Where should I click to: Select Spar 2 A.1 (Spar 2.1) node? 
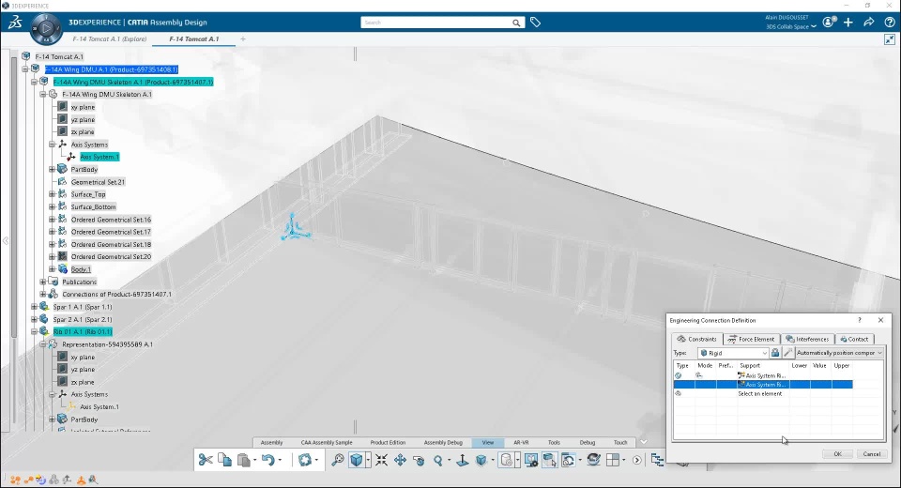pos(83,320)
